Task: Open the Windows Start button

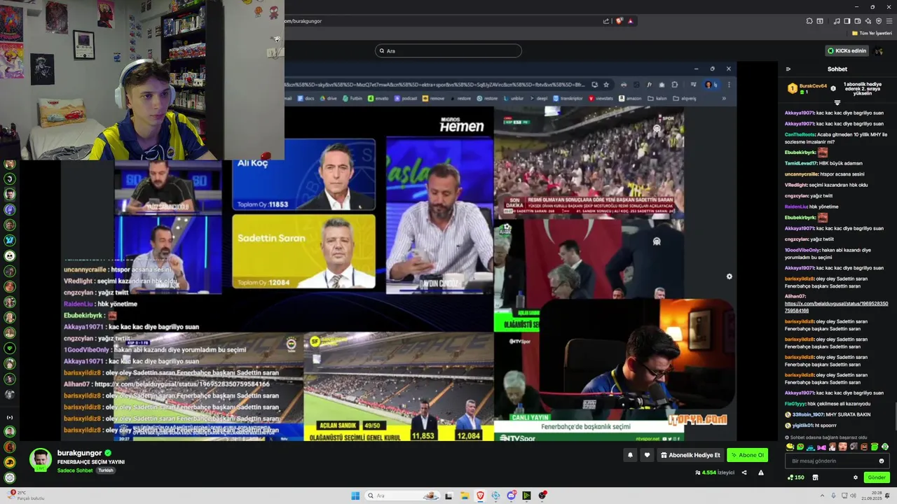Action: 355,496
